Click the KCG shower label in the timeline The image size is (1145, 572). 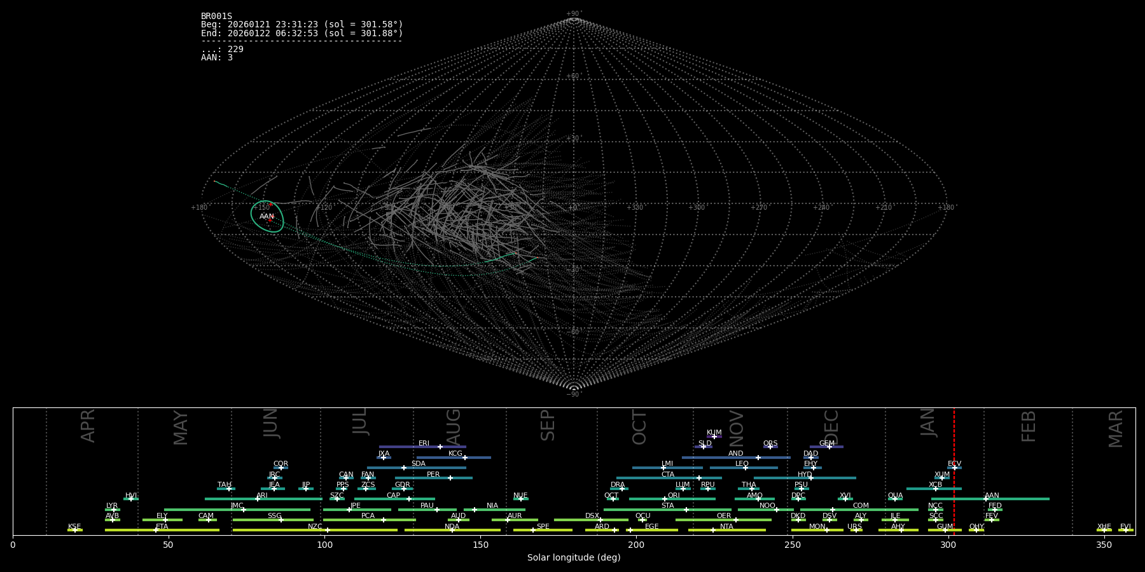[455, 454]
